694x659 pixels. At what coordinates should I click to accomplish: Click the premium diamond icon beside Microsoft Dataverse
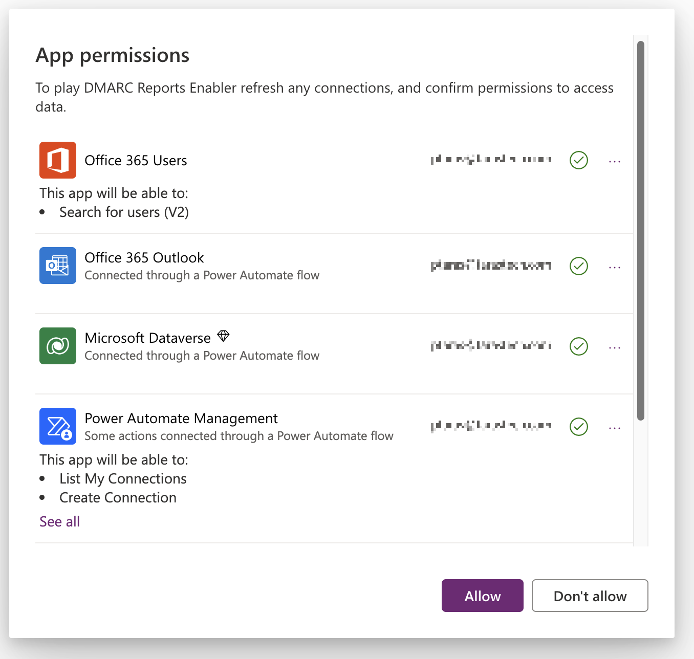click(223, 336)
